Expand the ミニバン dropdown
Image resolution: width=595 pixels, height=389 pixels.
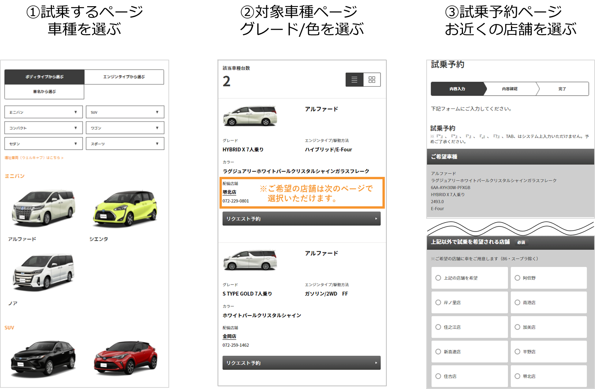(43, 112)
